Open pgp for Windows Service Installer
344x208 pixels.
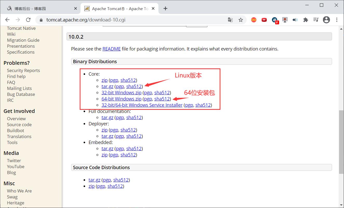[189, 105]
